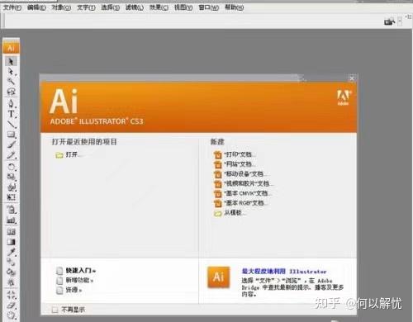Tick the 不再显示 checkbox
The width and height of the screenshot is (413, 322).
pos(55,310)
